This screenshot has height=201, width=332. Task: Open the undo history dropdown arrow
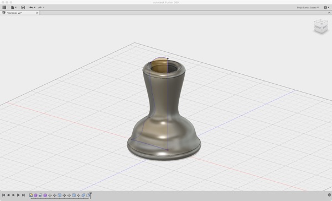point(35,7)
